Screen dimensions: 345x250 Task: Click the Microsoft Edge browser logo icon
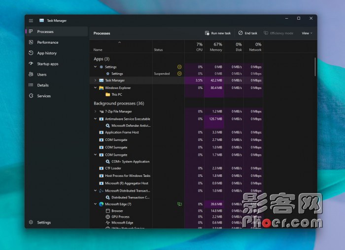click(x=101, y=204)
